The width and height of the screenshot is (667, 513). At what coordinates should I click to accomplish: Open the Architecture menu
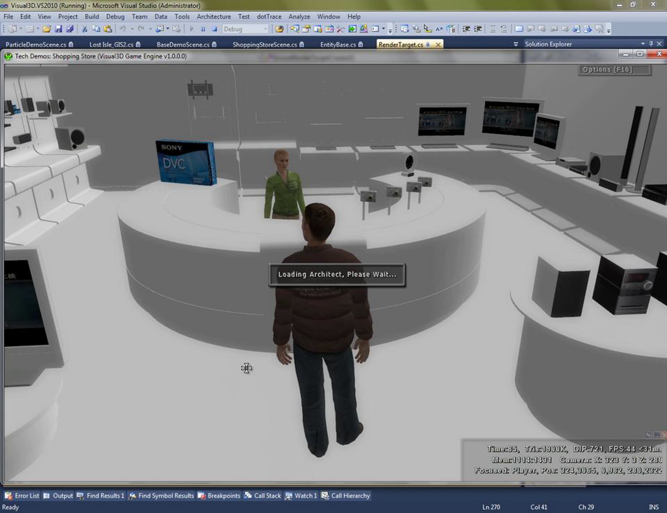[x=214, y=16]
